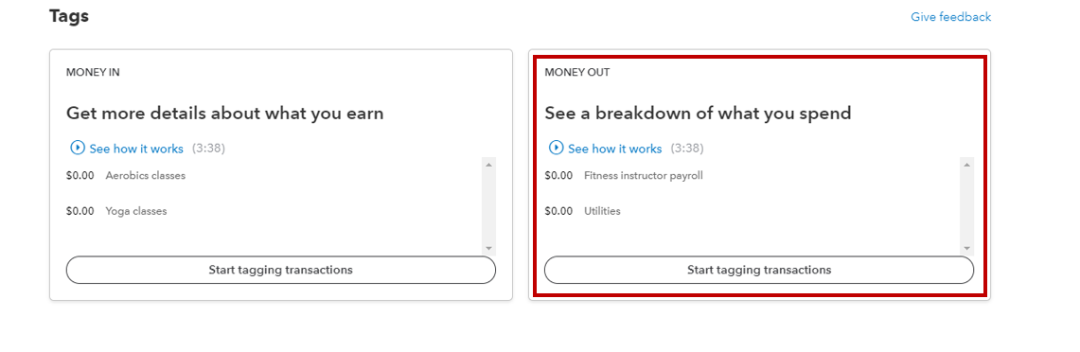This screenshot has height=352, width=1080.
Task: Start tagging transactions for Money In
Action: point(281,270)
